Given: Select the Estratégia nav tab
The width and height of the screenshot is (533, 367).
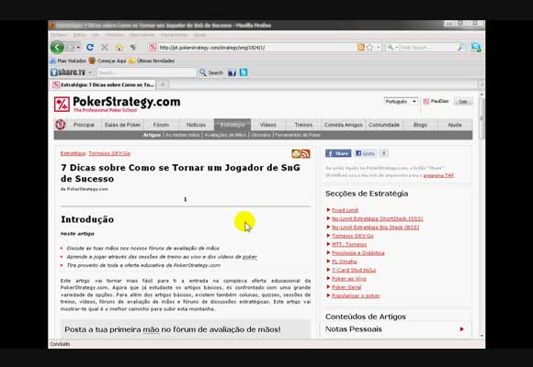Looking at the screenshot, I should tap(232, 125).
